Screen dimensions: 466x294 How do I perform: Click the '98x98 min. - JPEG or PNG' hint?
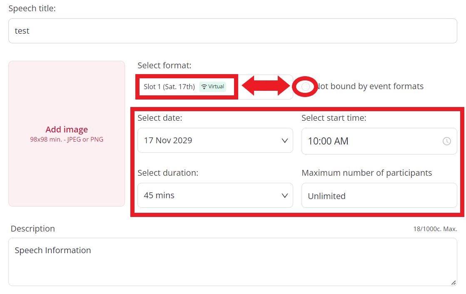[x=67, y=140]
